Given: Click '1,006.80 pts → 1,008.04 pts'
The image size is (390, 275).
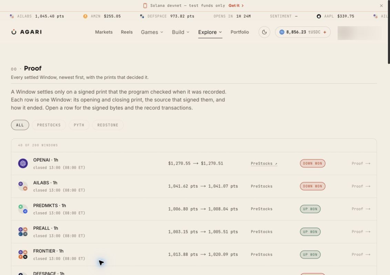Looking at the screenshot, I should (203, 209).
